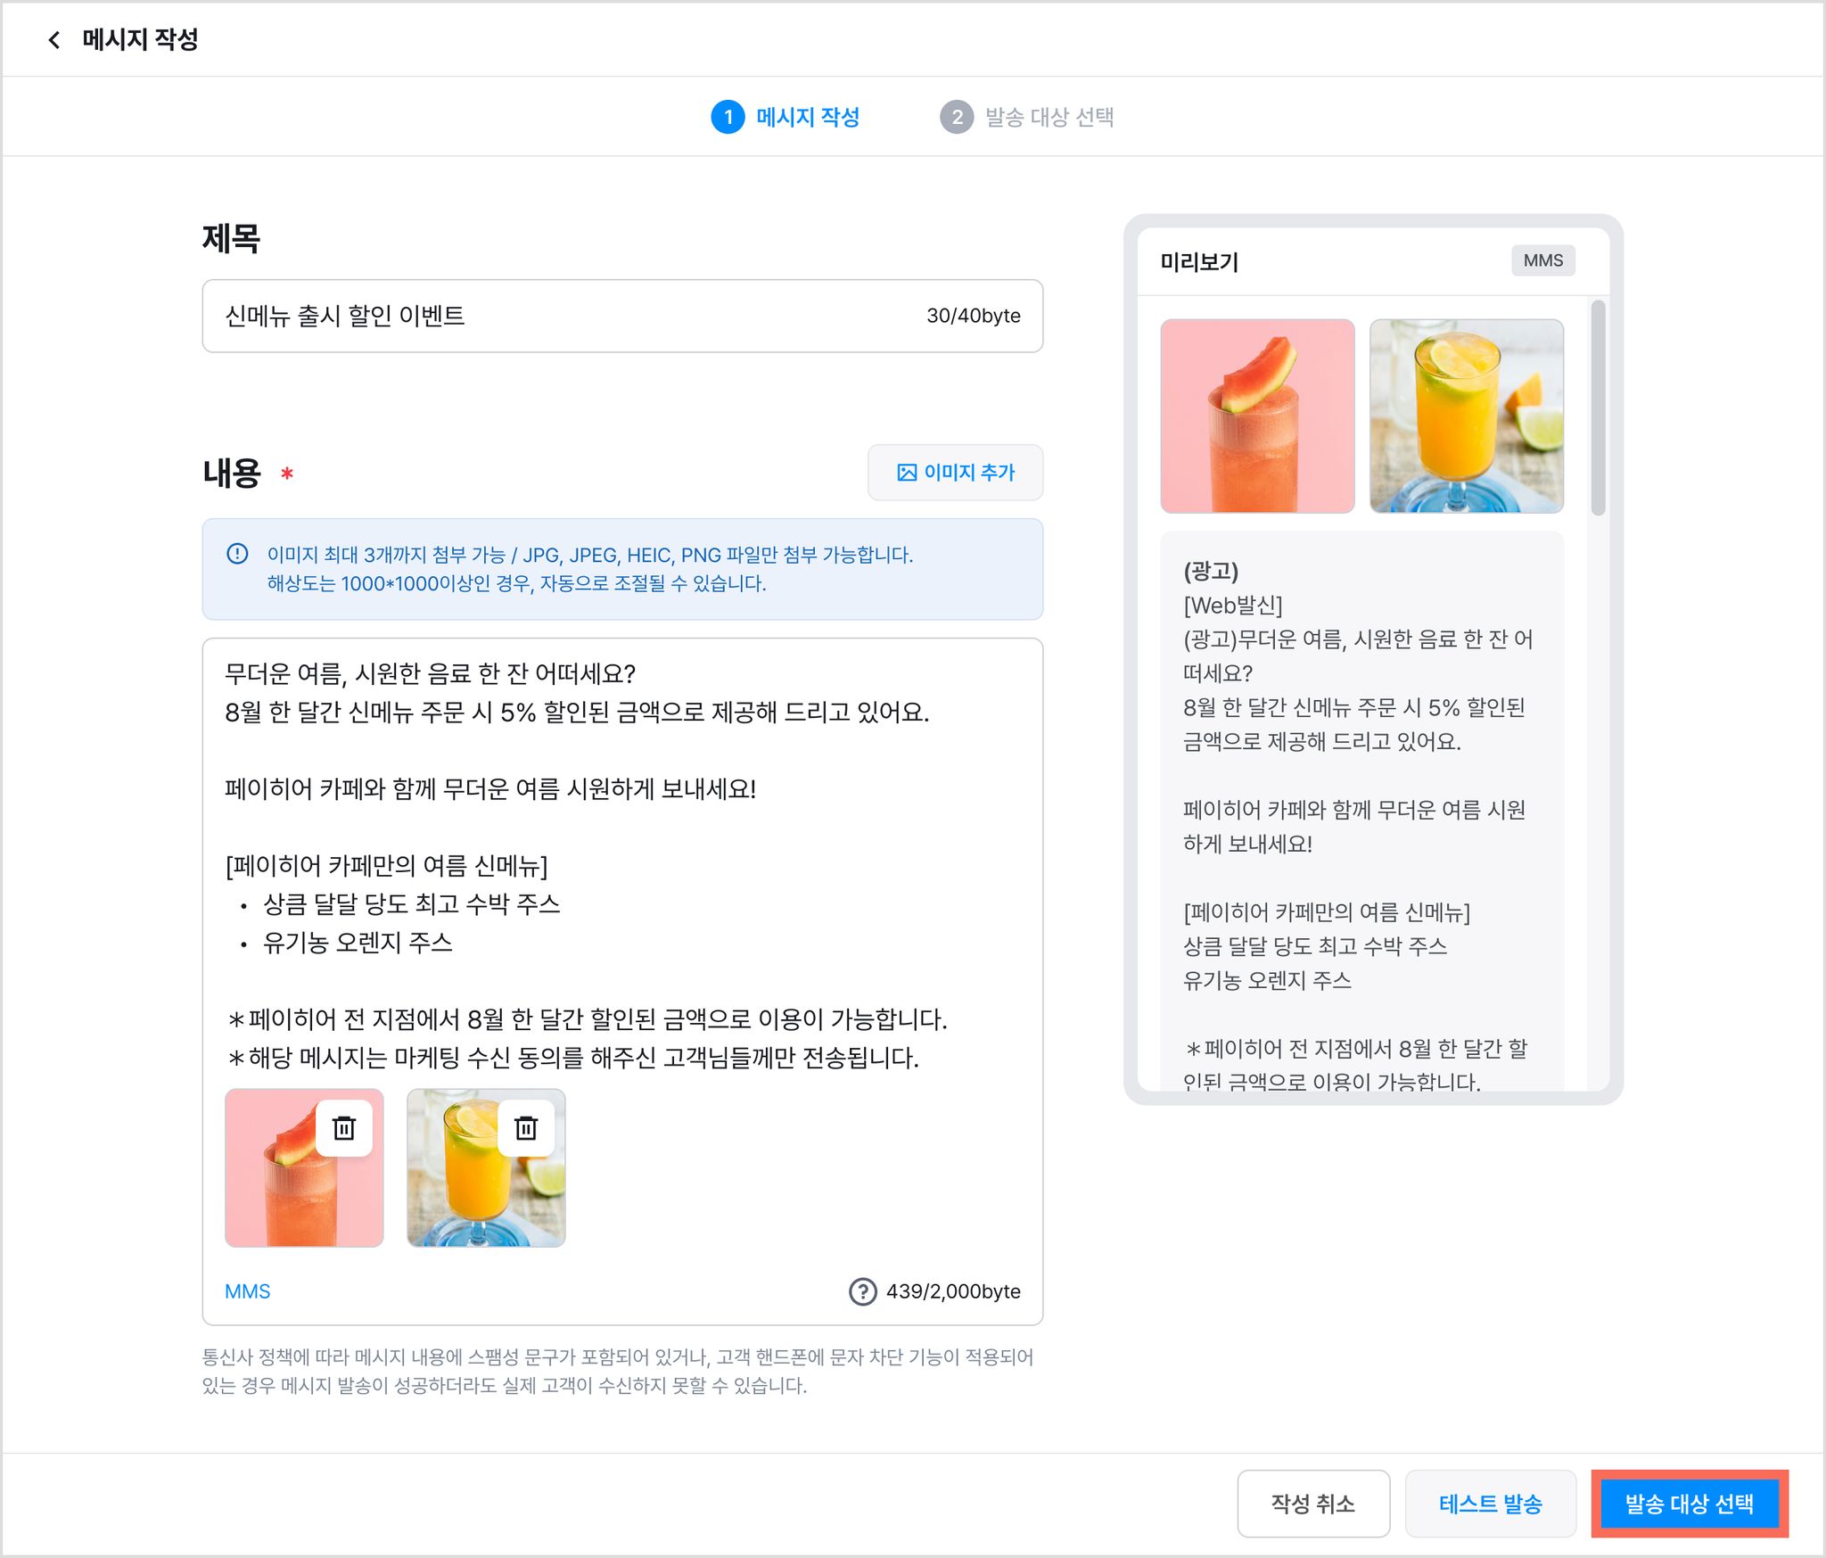Click the 유기농 오렌지 주스 bullet line
Image resolution: width=1826 pixels, height=1558 pixels.
(358, 943)
